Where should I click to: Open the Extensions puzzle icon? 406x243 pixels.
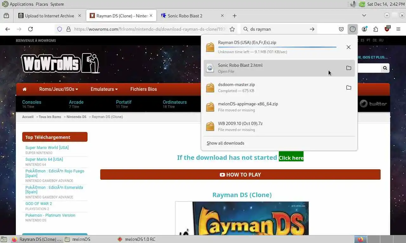(x=376, y=29)
